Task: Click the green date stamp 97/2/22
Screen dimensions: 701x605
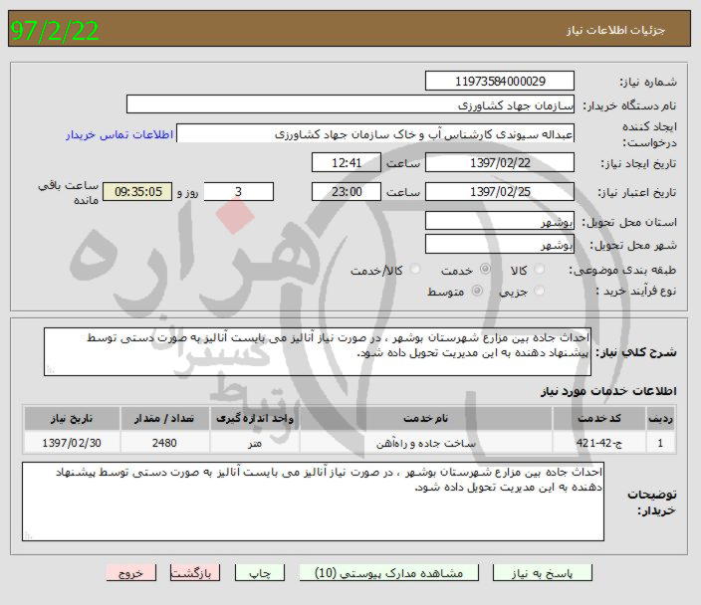Action: pyautogui.click(x=55, y=31)
